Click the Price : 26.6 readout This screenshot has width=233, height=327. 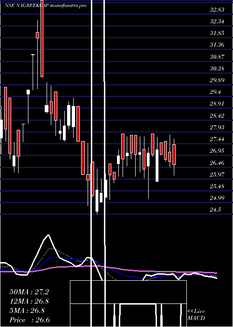pyautogui.click(x=30, y=320)
